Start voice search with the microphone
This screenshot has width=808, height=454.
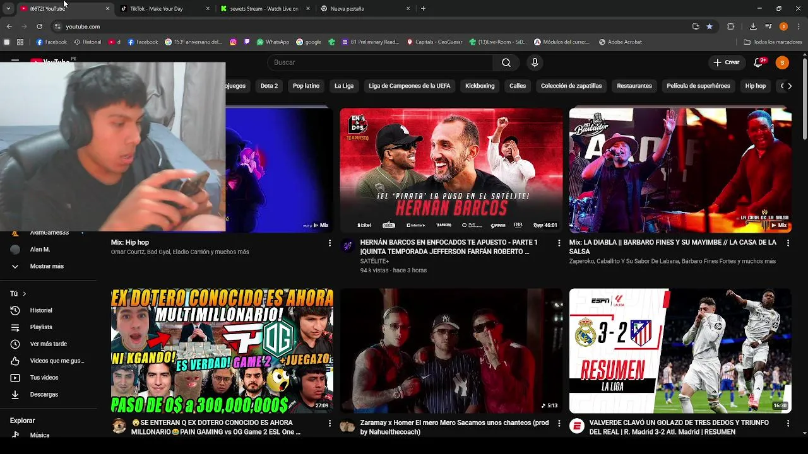click(x=535, y=62)
